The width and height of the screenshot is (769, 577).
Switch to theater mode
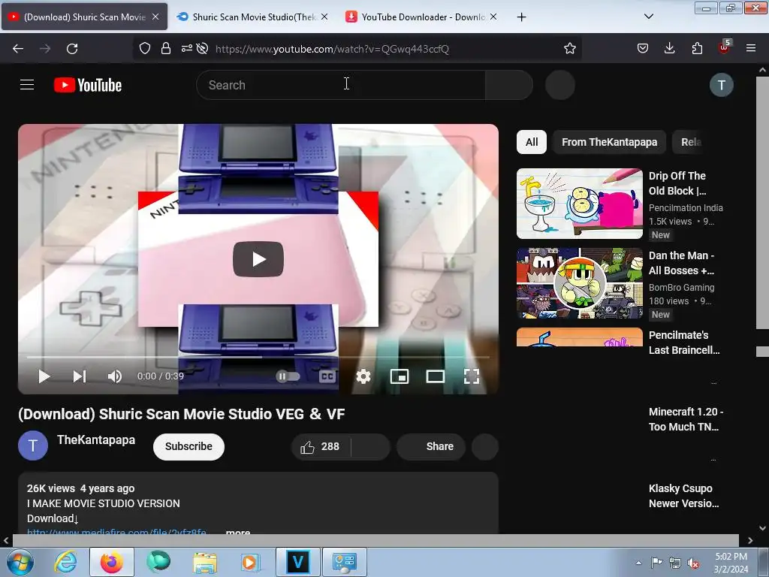click(436, 376)
